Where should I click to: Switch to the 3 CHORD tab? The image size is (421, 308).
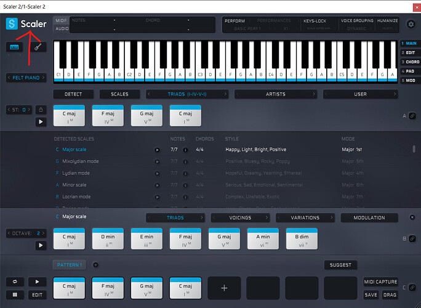point(411,62)
